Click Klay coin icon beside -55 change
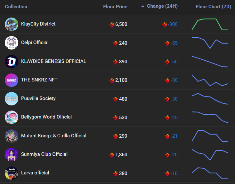Viewport: 235px width, 184px height. [x=167, y=43]
